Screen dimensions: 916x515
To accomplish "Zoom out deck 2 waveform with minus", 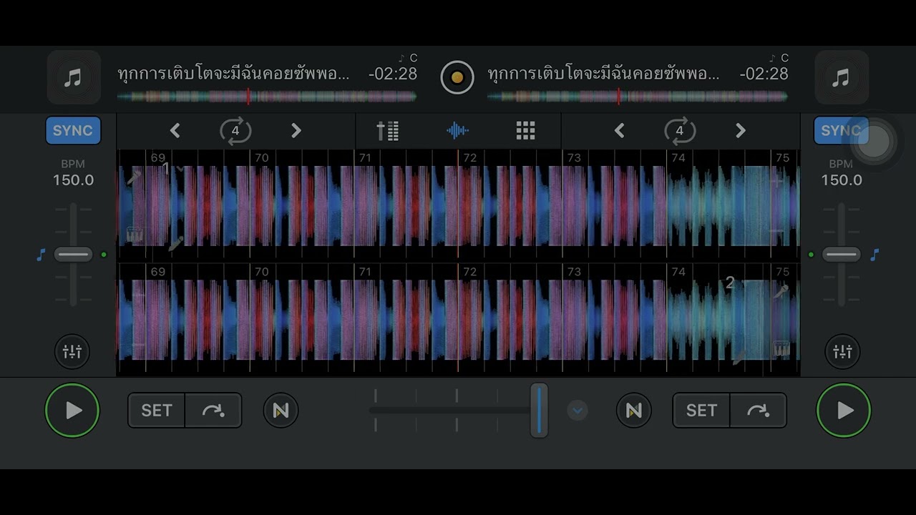I will coord(139,345).
